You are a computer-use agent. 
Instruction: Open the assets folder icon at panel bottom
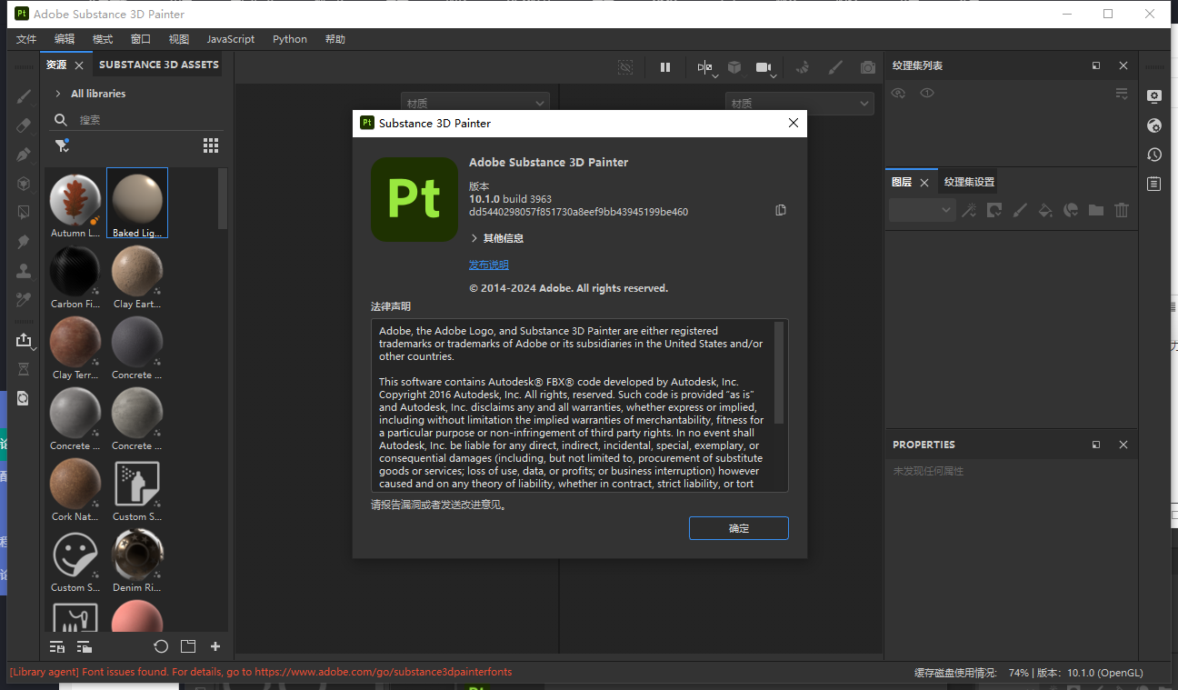tap(188, 646)
